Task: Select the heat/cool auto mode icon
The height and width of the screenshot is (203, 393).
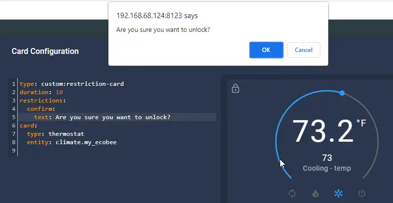Action: pos(292,193)
